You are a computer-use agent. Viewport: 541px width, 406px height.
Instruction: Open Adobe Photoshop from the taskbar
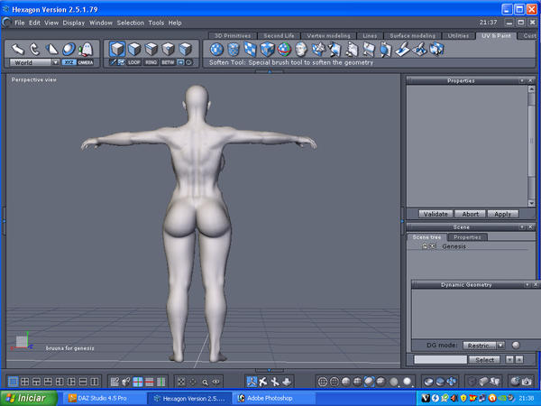tap(267, 397)
